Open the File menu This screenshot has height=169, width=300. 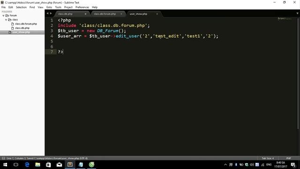pyautogui.click(x=3, y=8)
